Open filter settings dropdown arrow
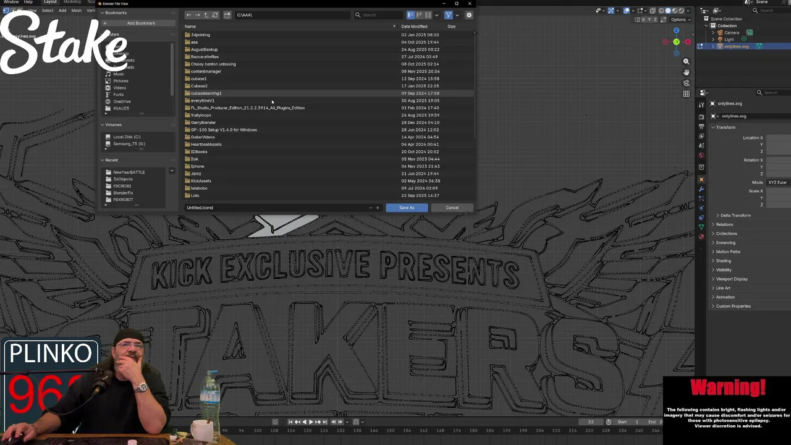 (457, 15)
